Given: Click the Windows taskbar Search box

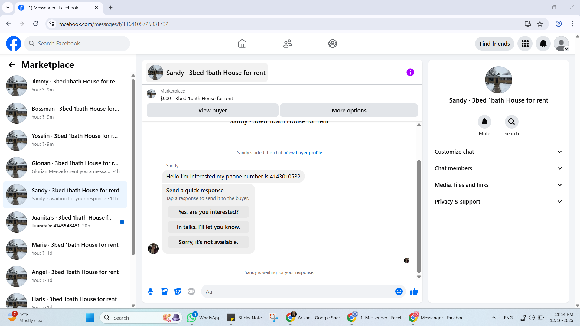Looking at the screenshot, I should [141, 318].
